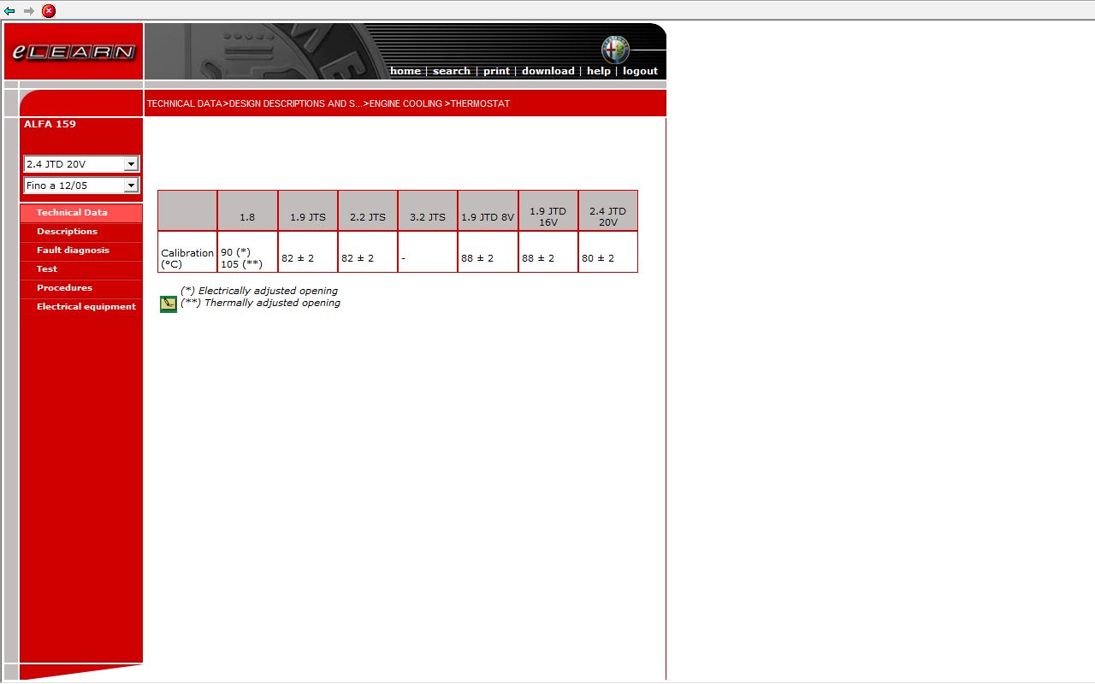Click the eLearn logo
Image resolution: width=1095 pixels, height=684 pixels.
74,52
